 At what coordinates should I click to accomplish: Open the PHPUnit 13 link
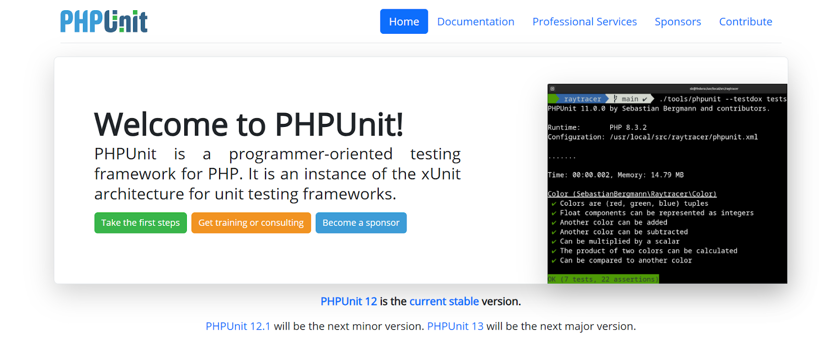point(455,326)
